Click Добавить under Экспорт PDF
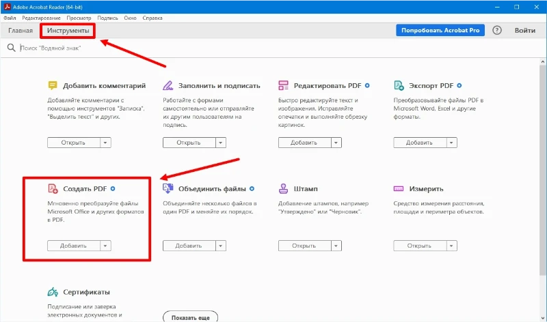547x322 pixels. tap(420, 143)
